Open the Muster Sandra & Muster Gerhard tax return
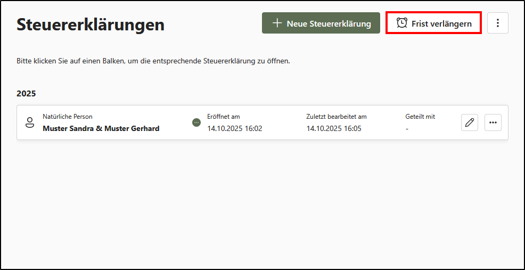This screenshot has width=525, height=270. (x=101, y=128)
